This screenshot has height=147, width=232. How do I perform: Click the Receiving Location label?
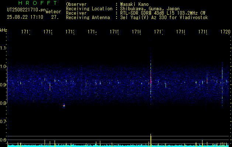click(89, 9)
